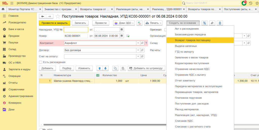259x130 pixels.
Task: Open the Контрагент dropdown arrow
Action: click(138, 43)
